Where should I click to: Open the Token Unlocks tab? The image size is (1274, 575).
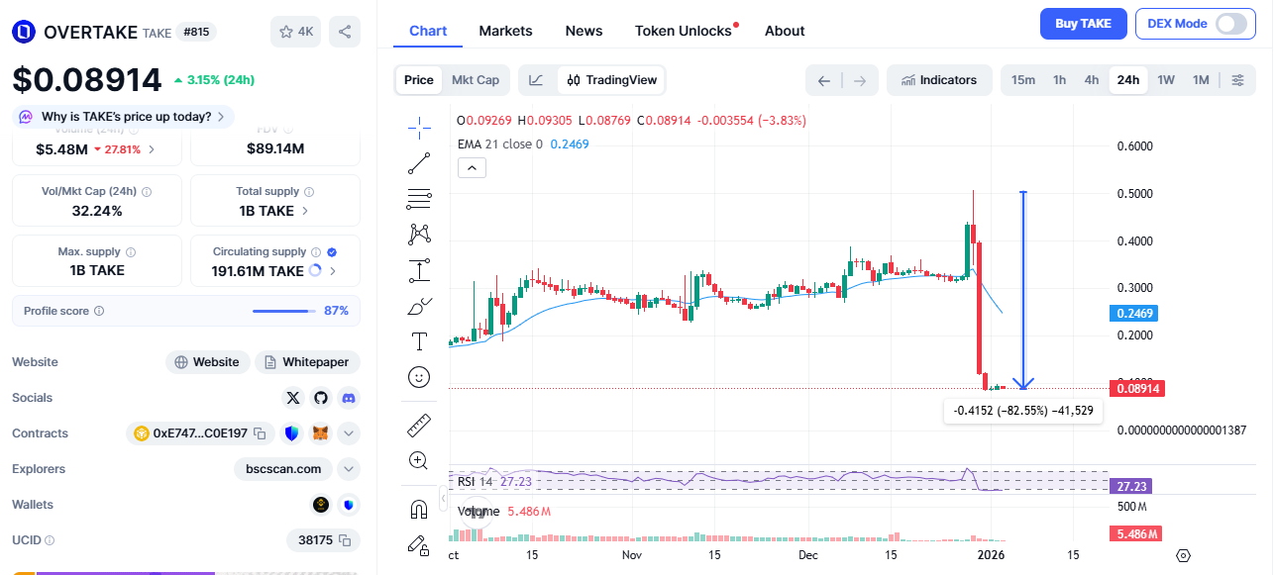(685, 31)
